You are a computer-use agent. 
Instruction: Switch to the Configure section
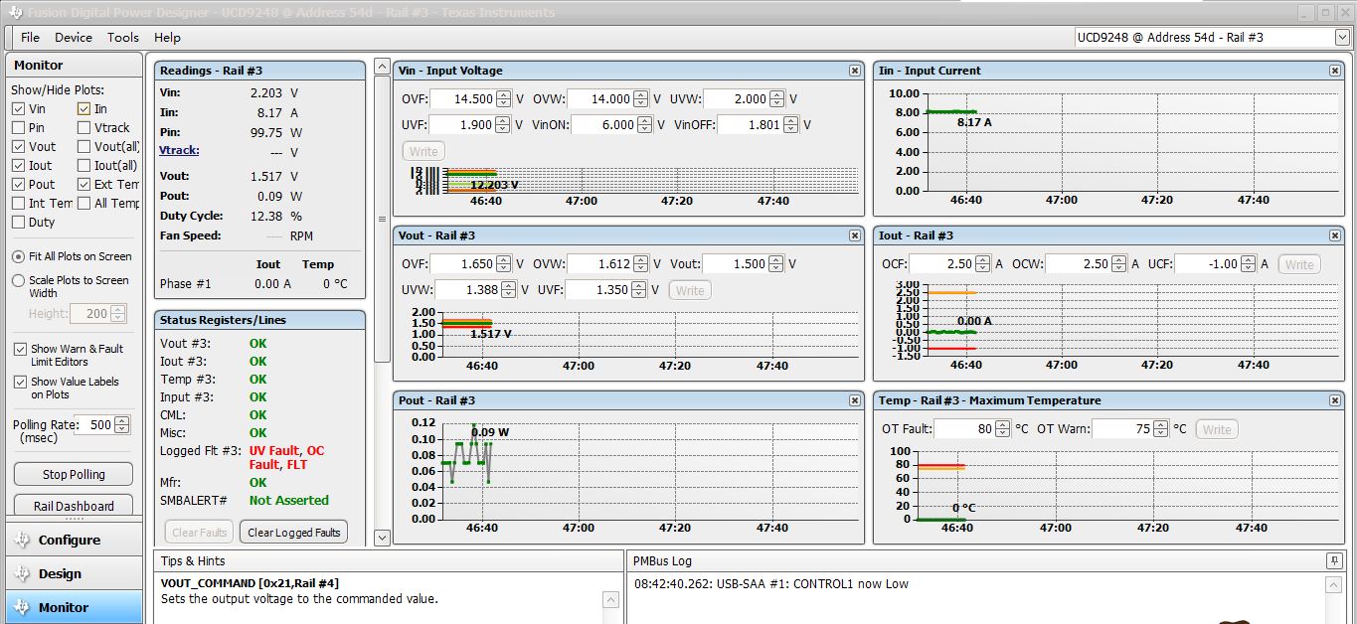click(x=75, y=540)
